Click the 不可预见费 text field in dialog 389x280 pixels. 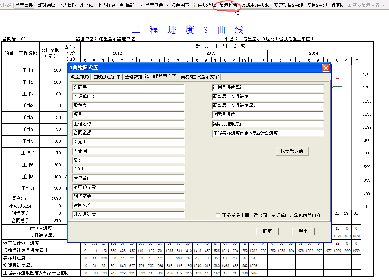coord(128,187)
